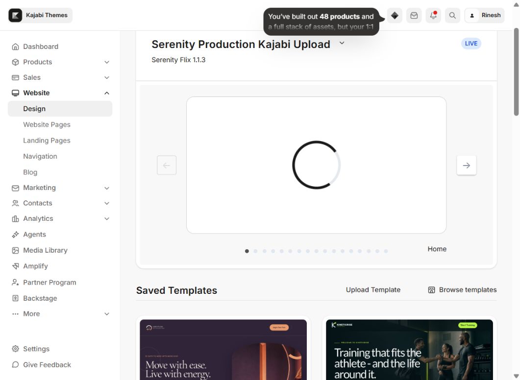The image size is (520, 380).
Task: Click the previous preview left arrow
Action: 167,166
